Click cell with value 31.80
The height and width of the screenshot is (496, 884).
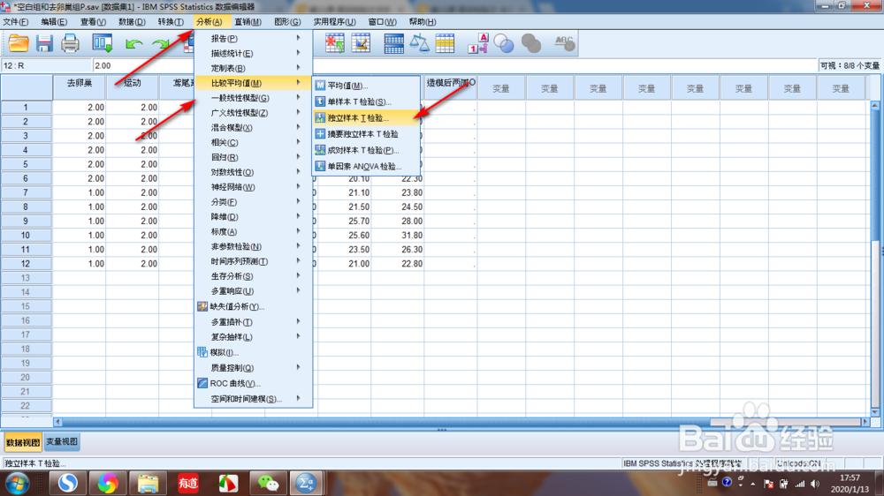point(397,236)
